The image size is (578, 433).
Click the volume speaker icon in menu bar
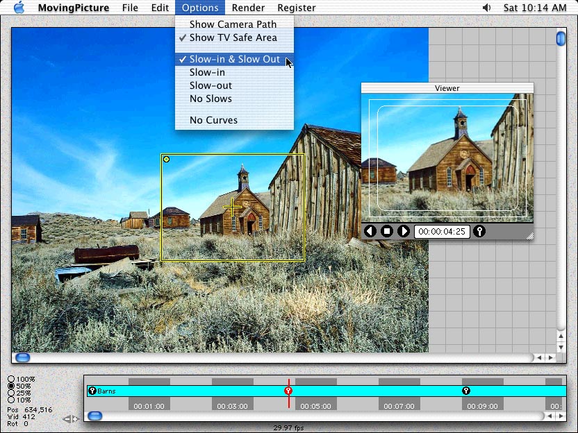coord(486,8)
